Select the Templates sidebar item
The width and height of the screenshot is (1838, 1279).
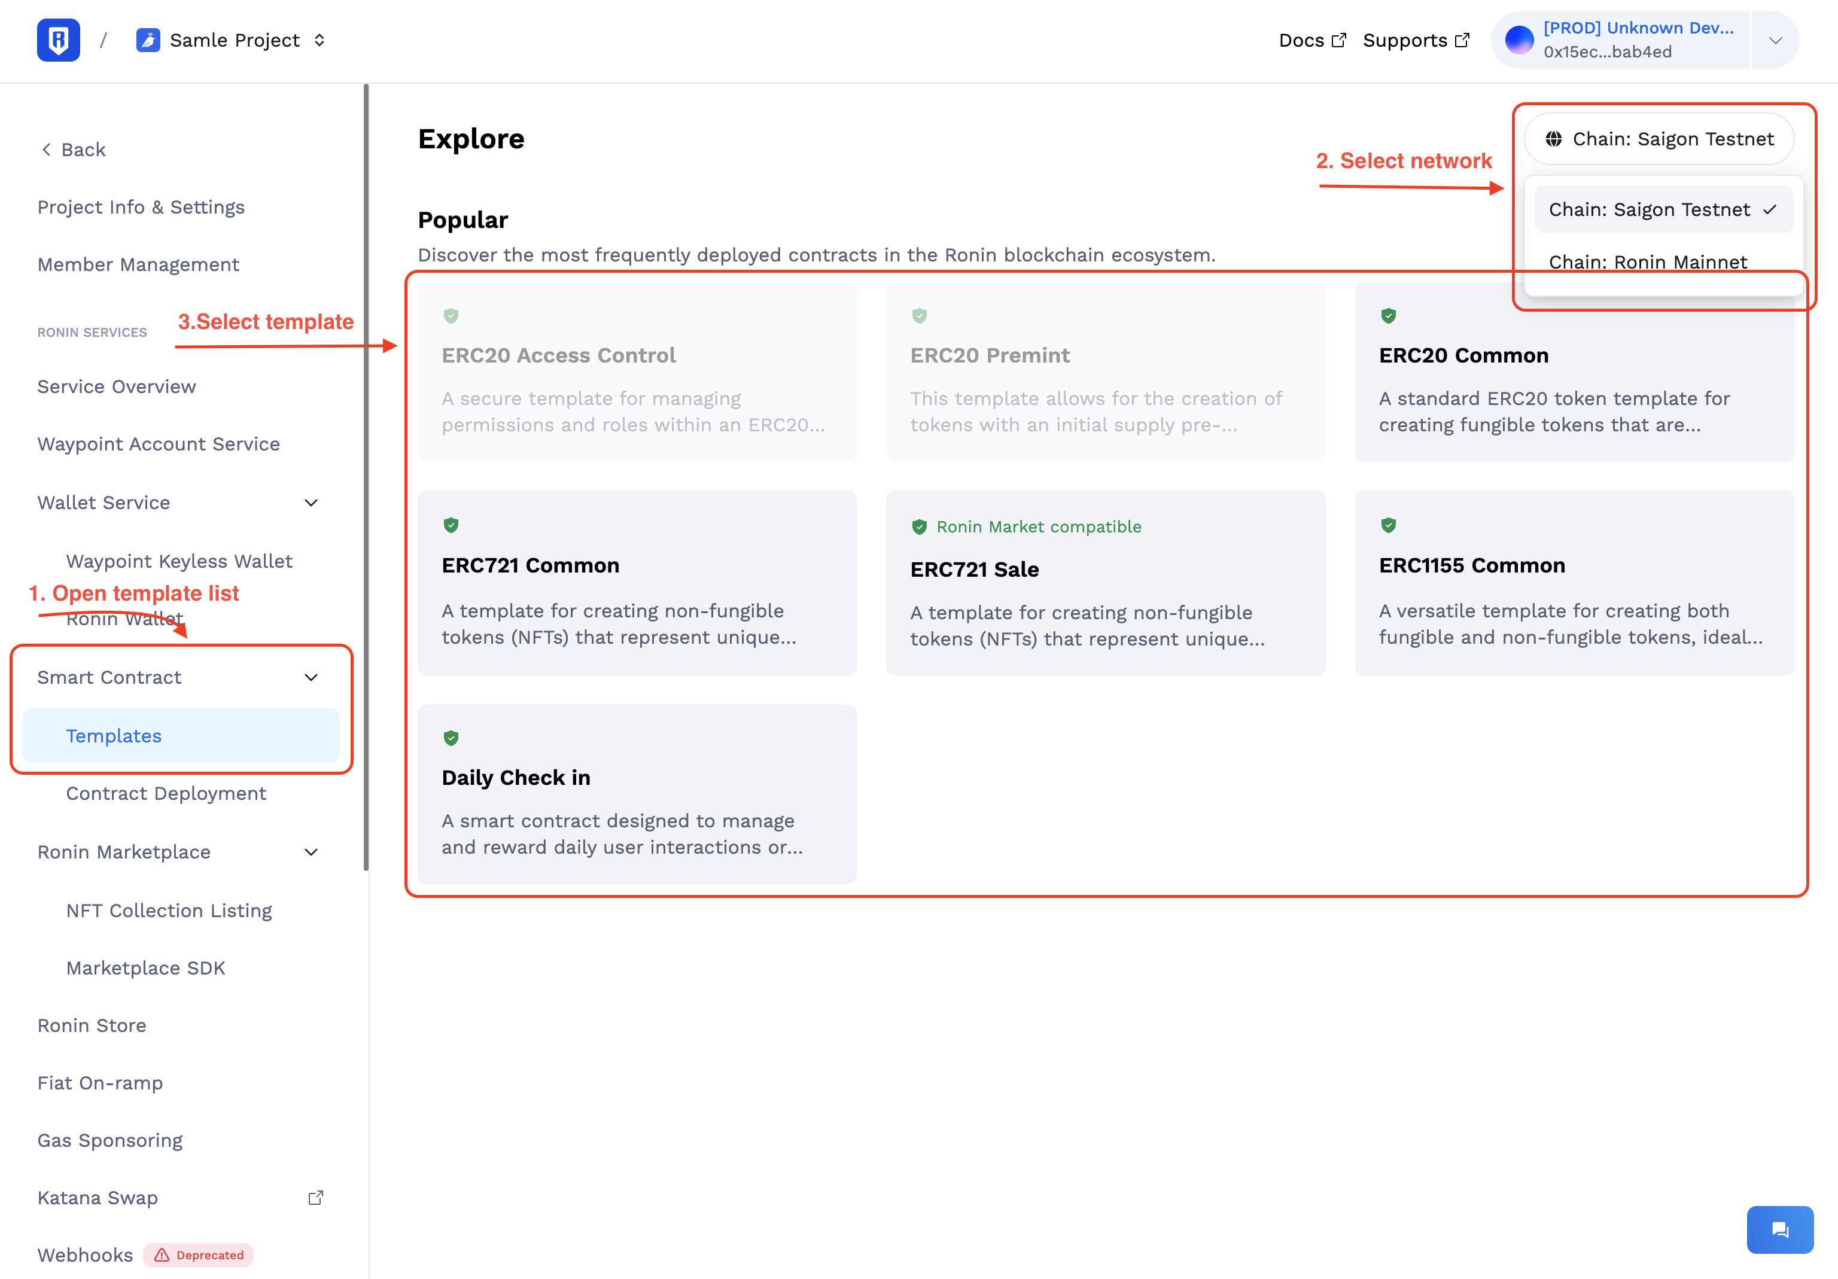coord(181,736)
